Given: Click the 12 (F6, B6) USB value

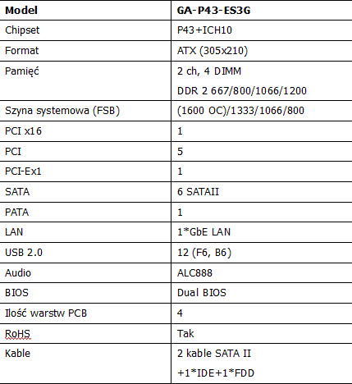Looking at the screenshot, I should [204, 253].
